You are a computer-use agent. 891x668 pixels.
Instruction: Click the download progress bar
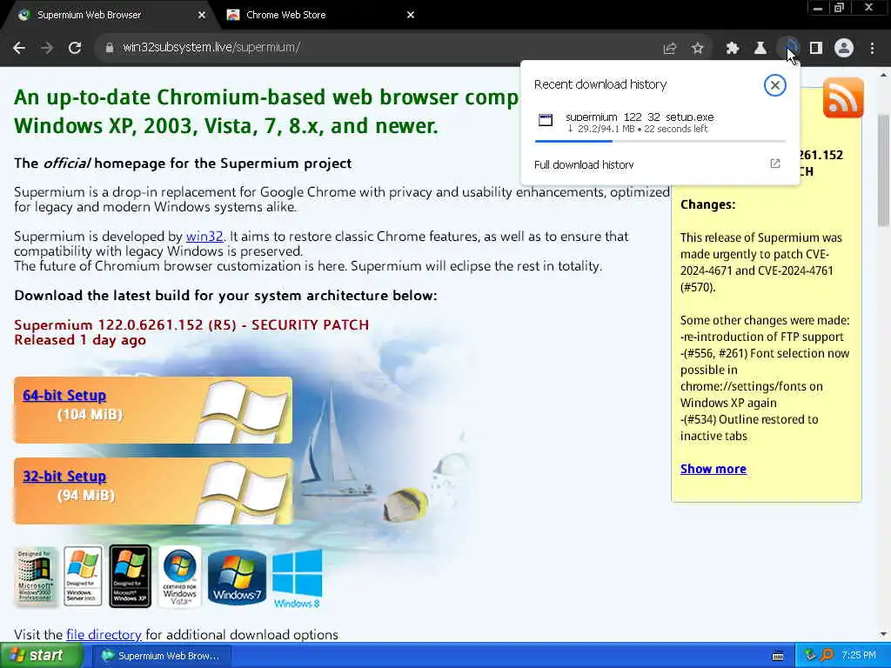(x=660, y=141)
